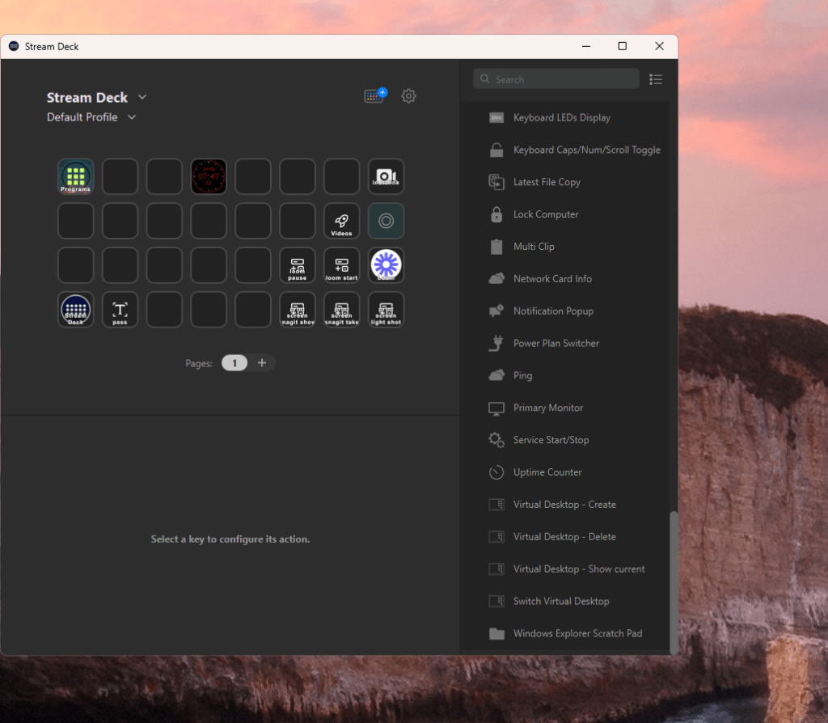This screenshot has height=723, width=828.
Task: Maximize the Stream Deck window
Action: pos(623,46)
